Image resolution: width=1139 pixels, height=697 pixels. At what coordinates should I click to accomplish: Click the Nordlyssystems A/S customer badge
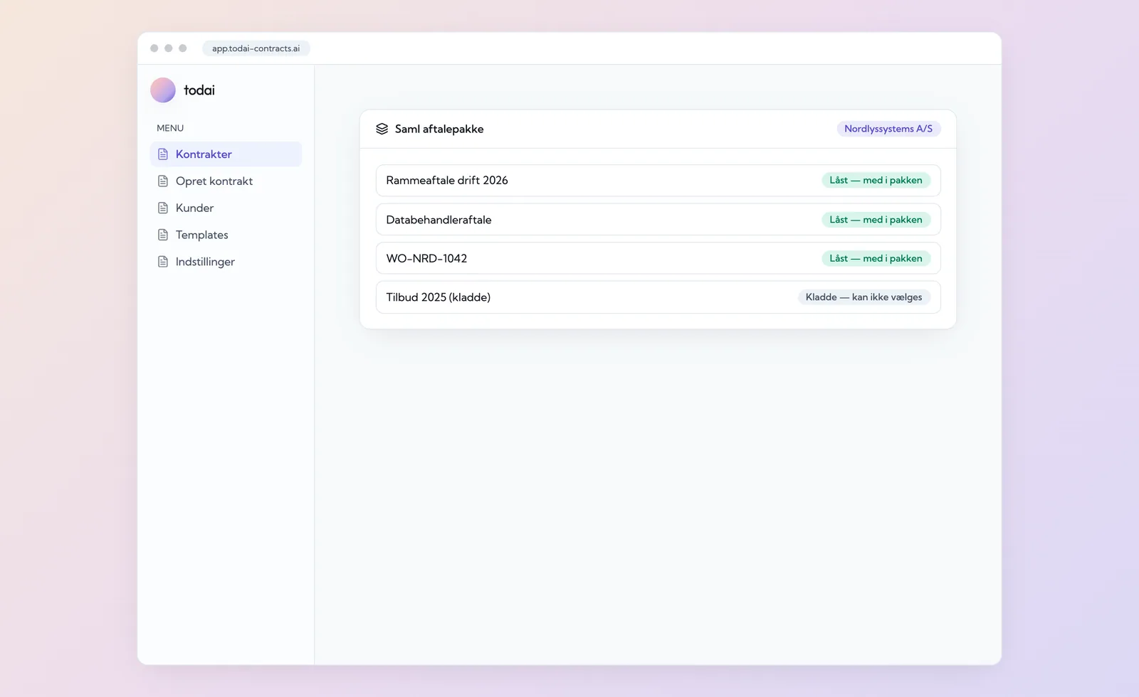[x=888, y=129]
